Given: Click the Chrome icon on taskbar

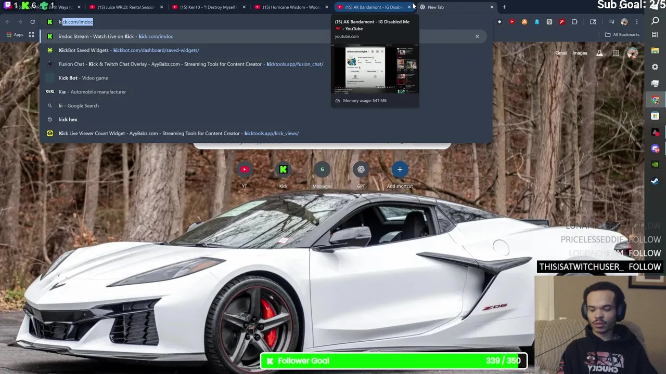Looking at the screenshot, I should point(655,100).
